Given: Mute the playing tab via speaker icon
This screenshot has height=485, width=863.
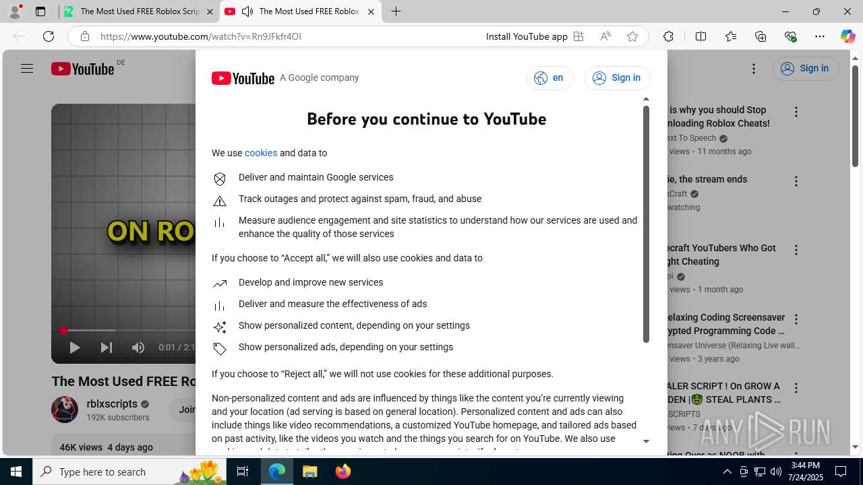Looking at the screenshot, I should tap(247, 11).
